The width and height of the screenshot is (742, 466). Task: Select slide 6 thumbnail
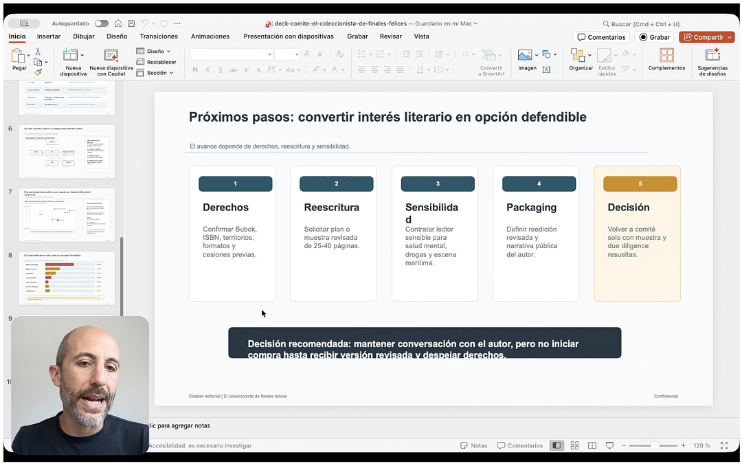click(x=67, y=151)
